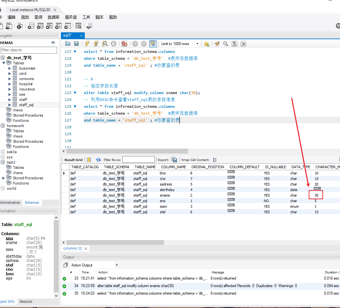Refresh the Schemas navigator with the refresh icon

[53, 42]
